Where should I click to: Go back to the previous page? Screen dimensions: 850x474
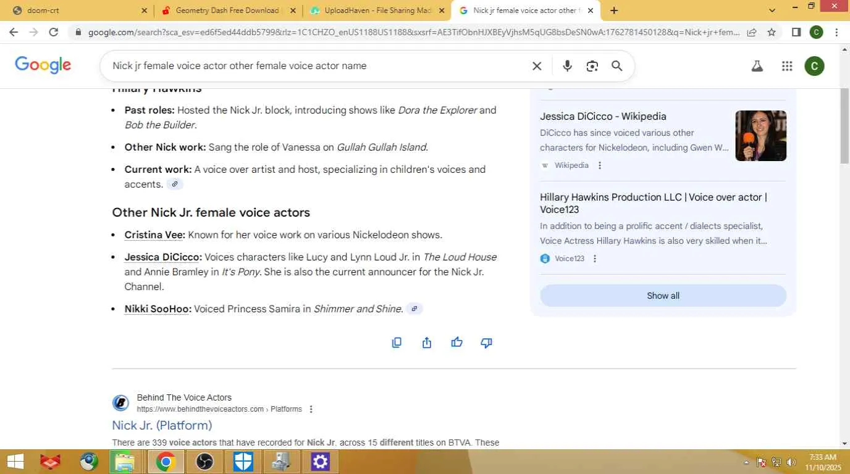click(x=14, y=32)
